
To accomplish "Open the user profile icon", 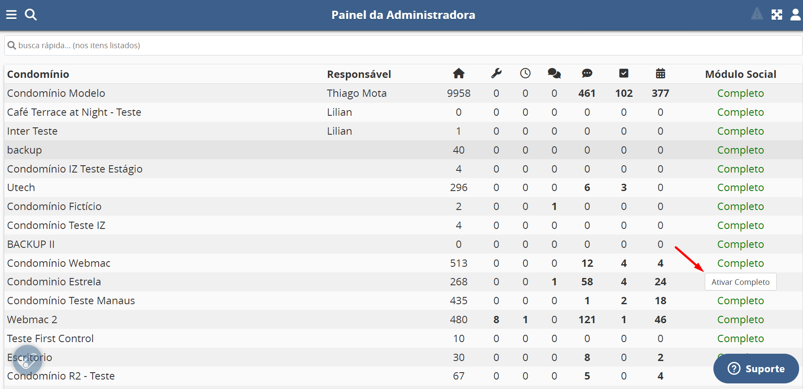I will 795,15.
